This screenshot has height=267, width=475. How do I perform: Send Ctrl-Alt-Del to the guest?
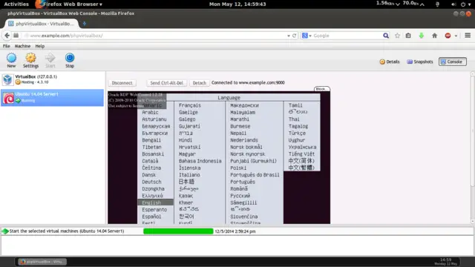166,83
